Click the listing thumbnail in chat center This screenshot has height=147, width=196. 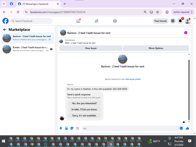click(x=123, y=59)
